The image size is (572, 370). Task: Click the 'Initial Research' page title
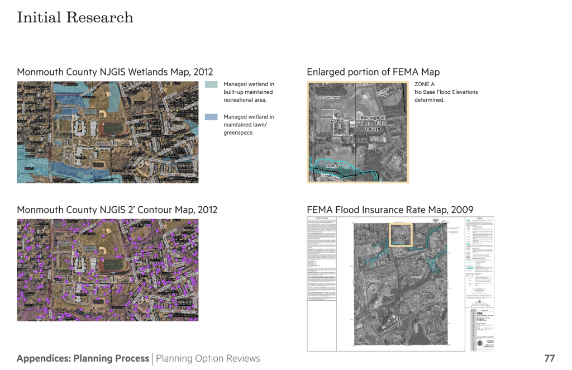pyautogui.click(x=75, y=17)
